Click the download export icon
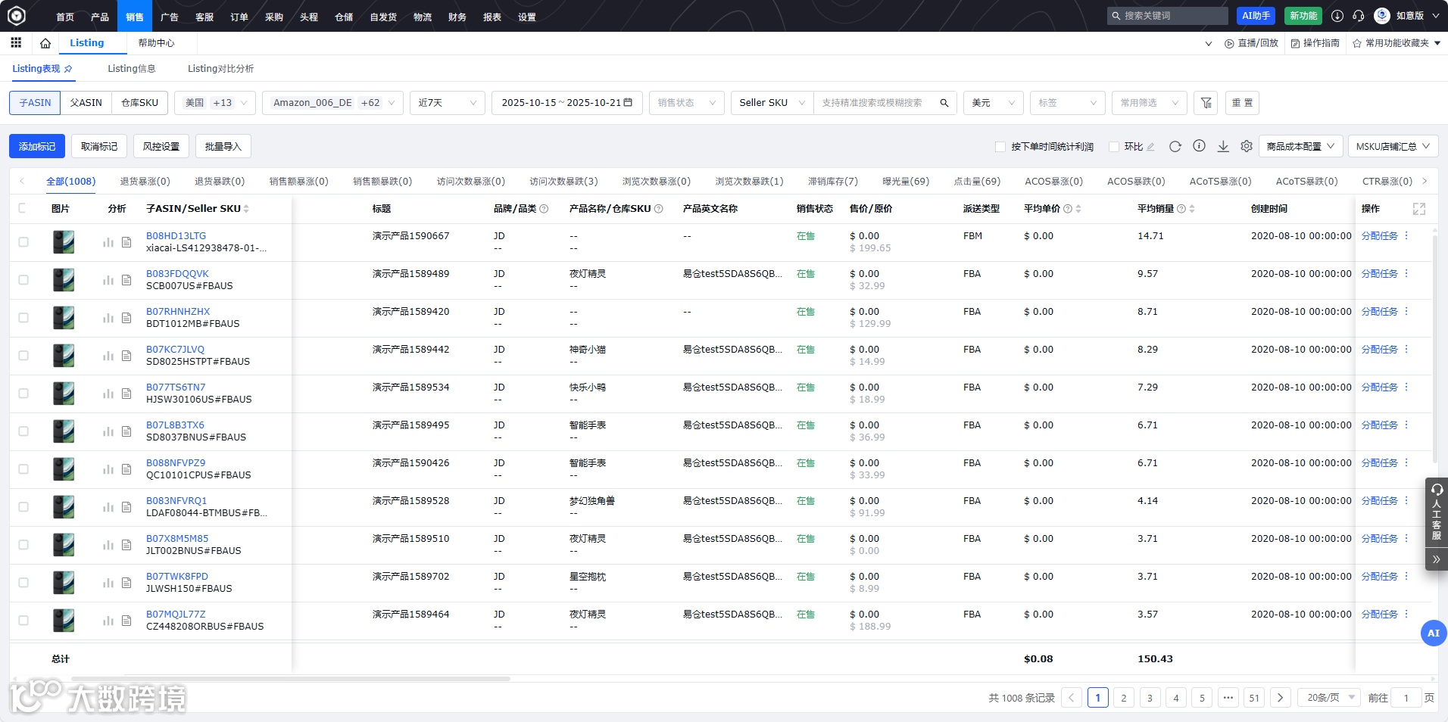 (x=1223, y=146)
